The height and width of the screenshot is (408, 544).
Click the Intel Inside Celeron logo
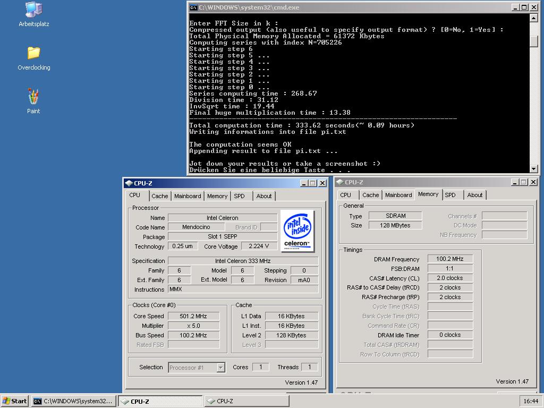coord(297,231)
